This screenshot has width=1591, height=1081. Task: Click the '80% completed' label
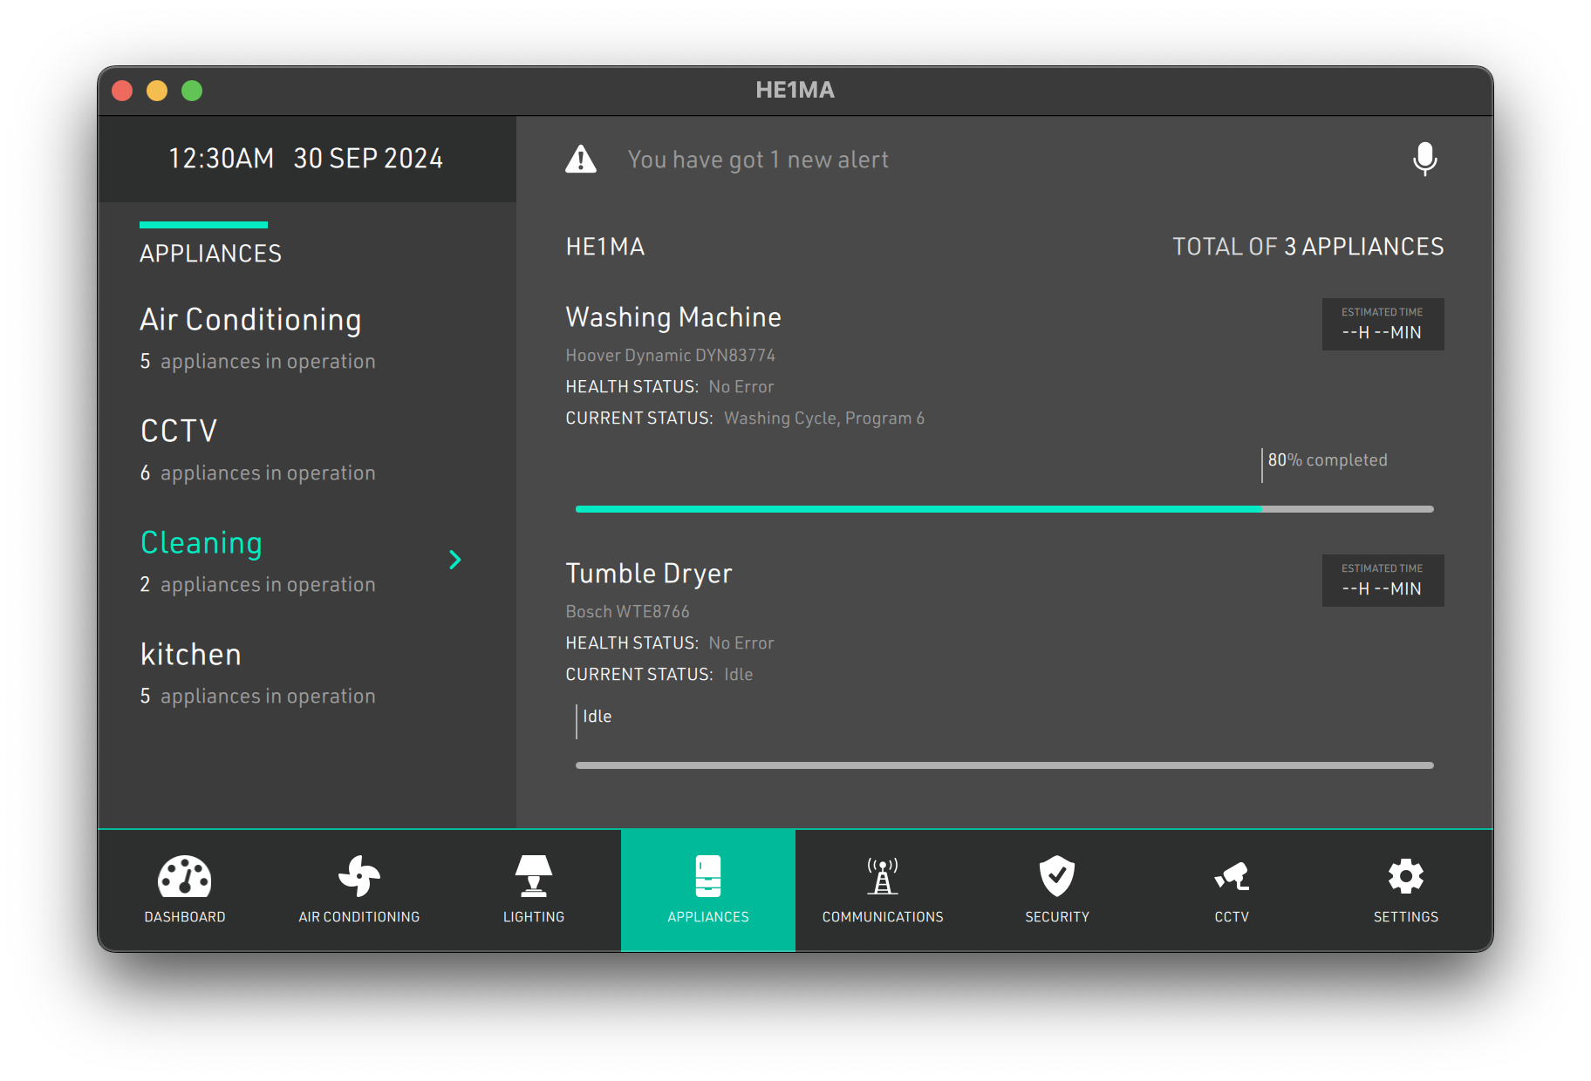[1328, 460]
